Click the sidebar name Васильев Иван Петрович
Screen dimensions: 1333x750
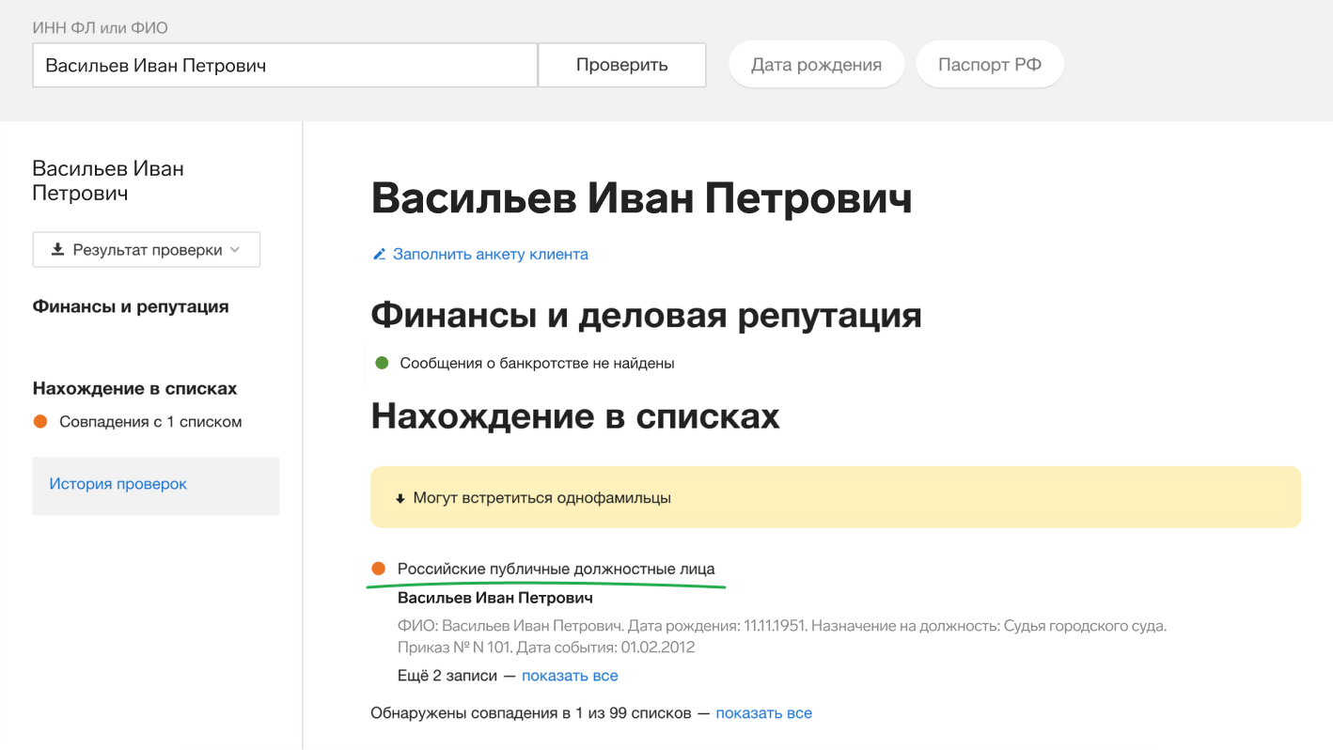click(108, 180)
